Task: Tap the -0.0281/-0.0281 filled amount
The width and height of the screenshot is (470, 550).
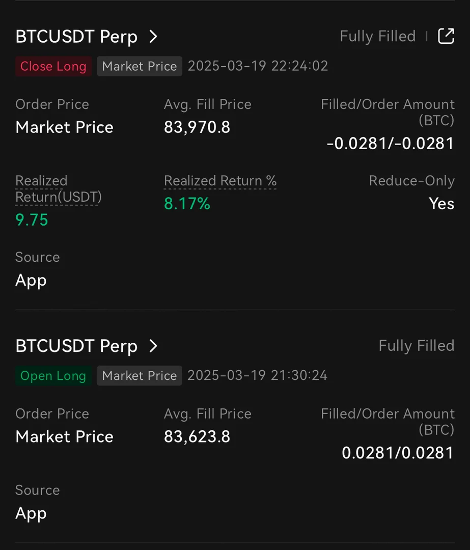Action: pos(390,144)
